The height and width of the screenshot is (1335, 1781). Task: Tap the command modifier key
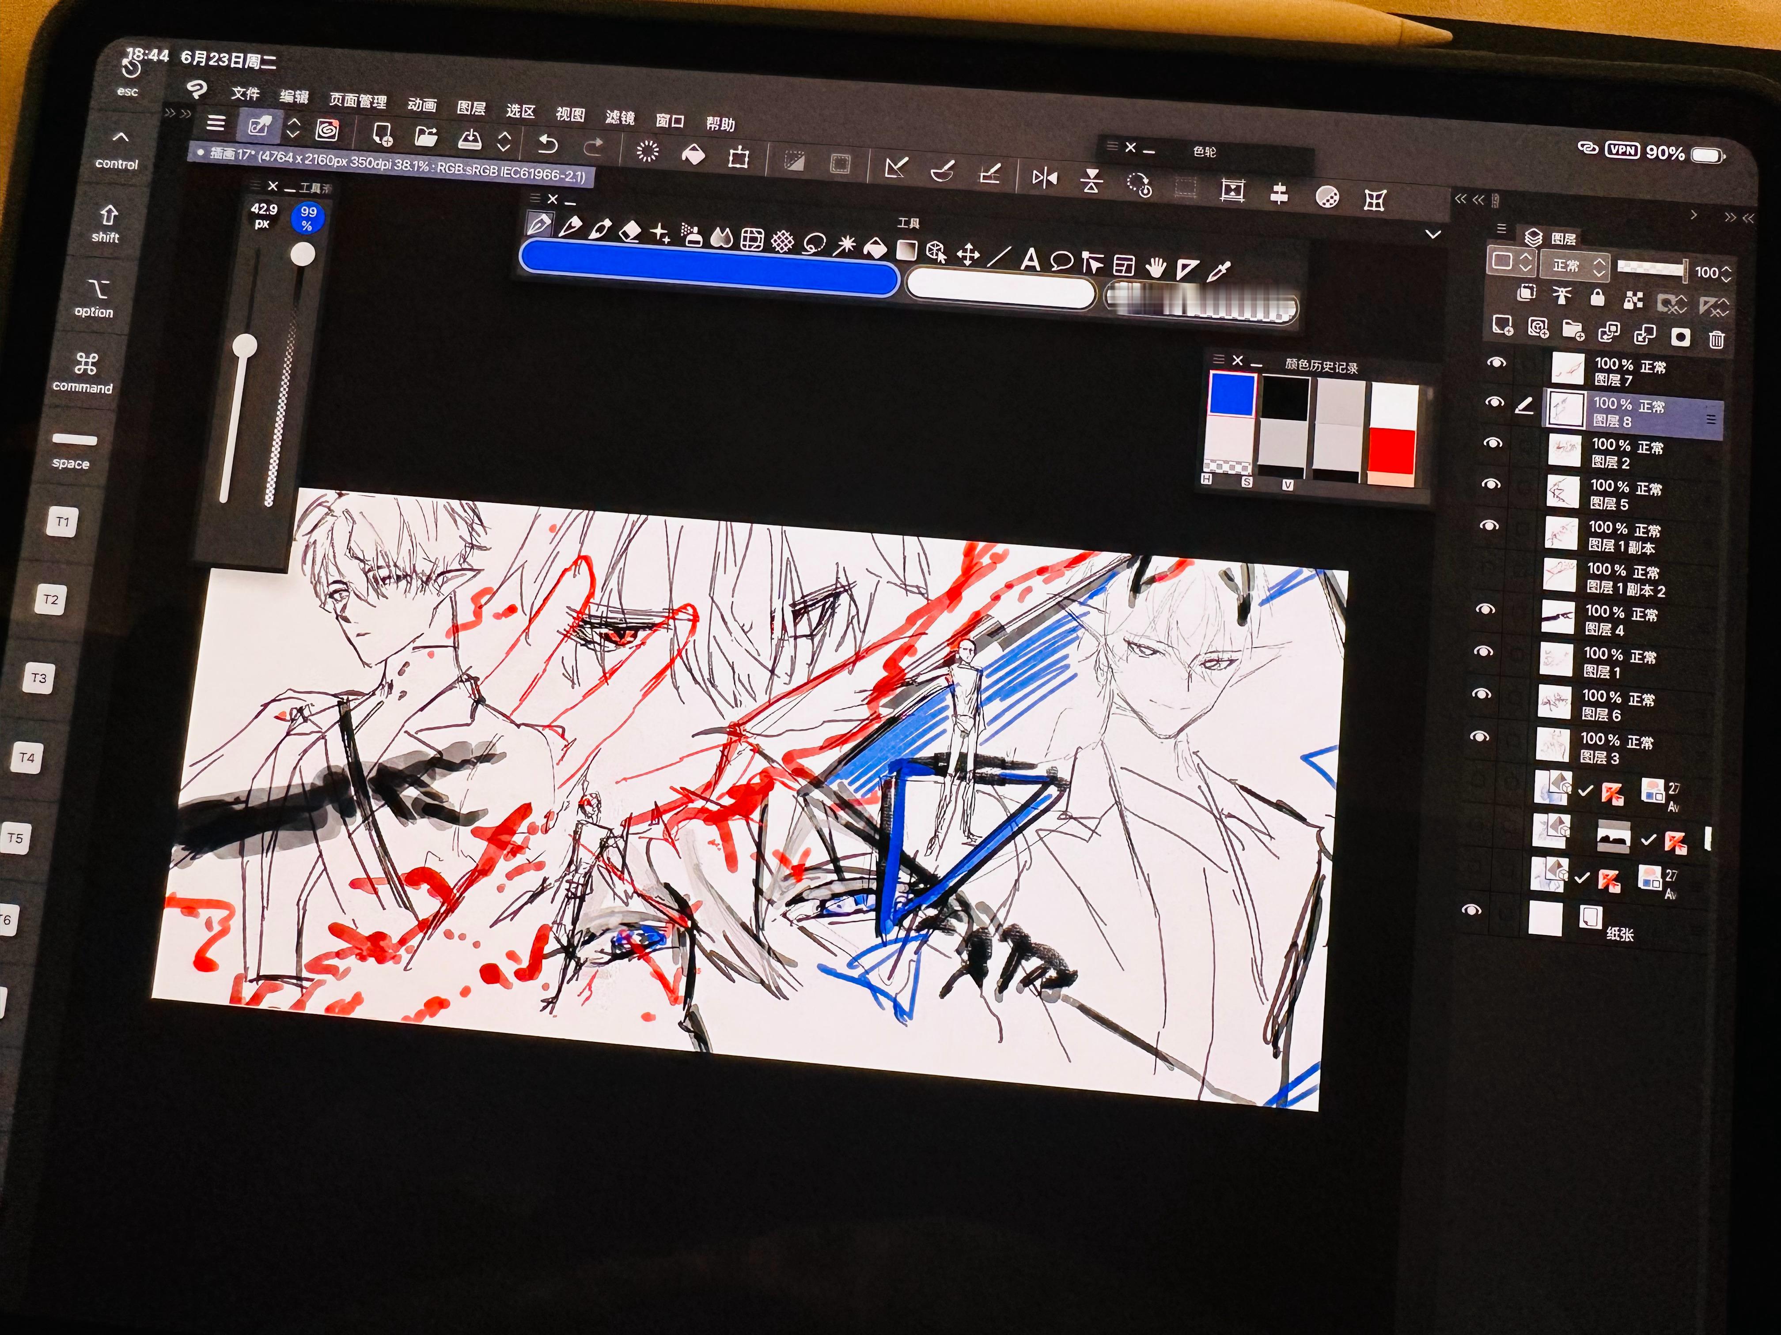(x=84, y=373)
